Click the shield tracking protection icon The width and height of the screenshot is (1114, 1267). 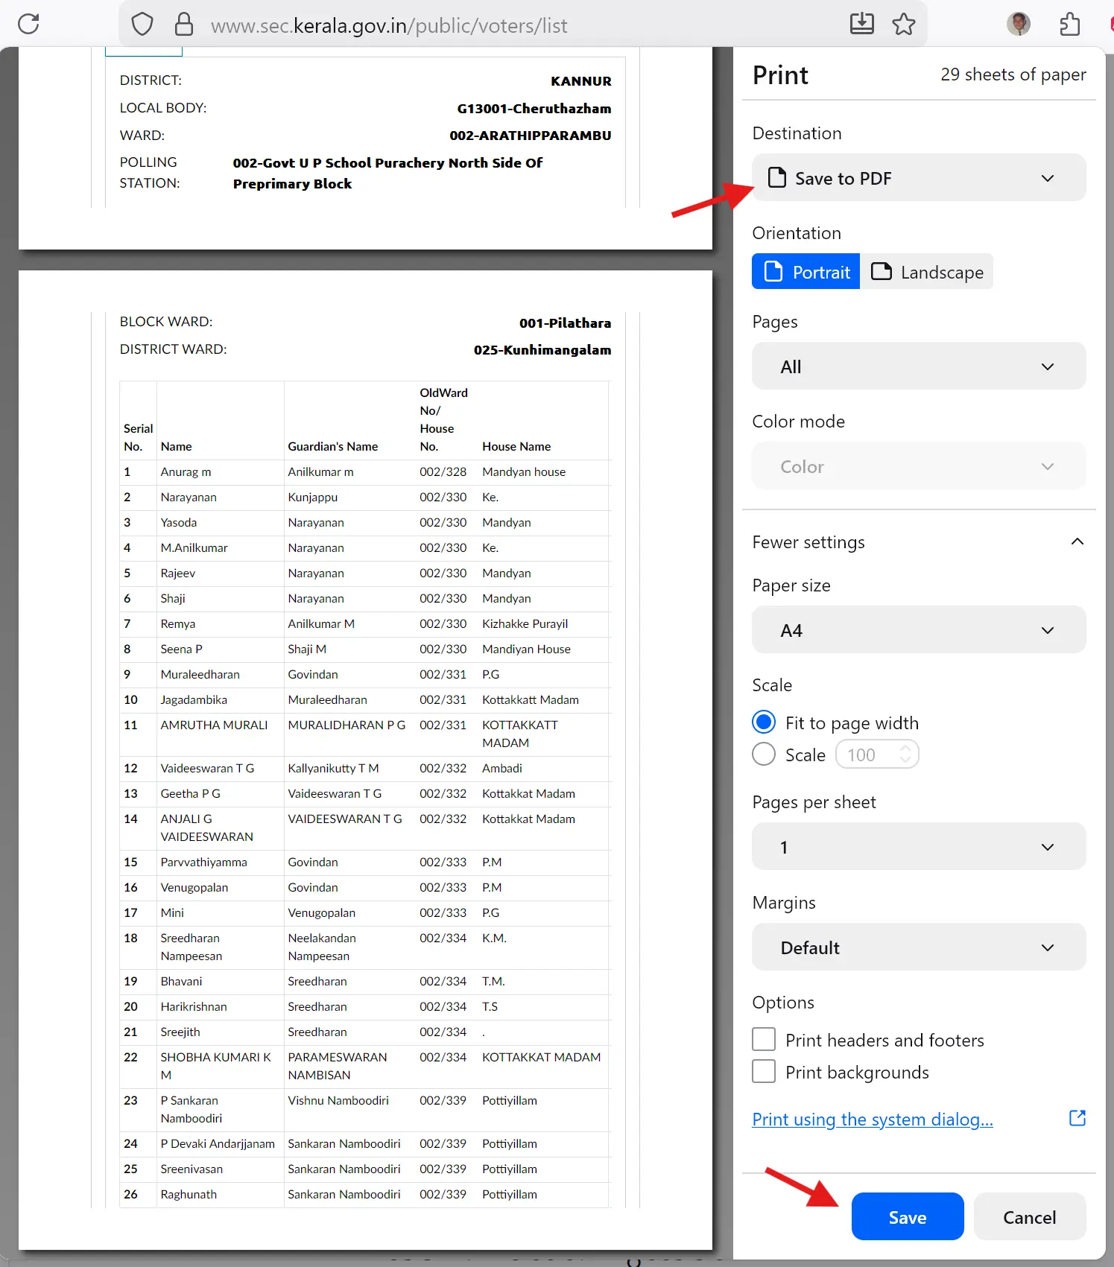[x=142, y=25]
